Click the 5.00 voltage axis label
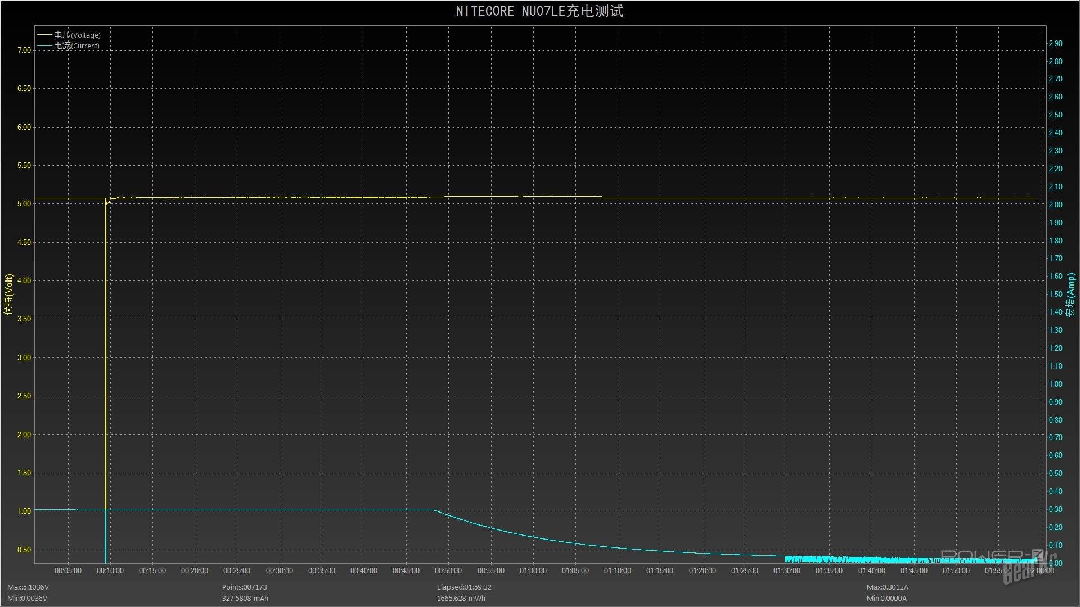Viewport: 1080px width, 607px height. click(x=24, y=203)
